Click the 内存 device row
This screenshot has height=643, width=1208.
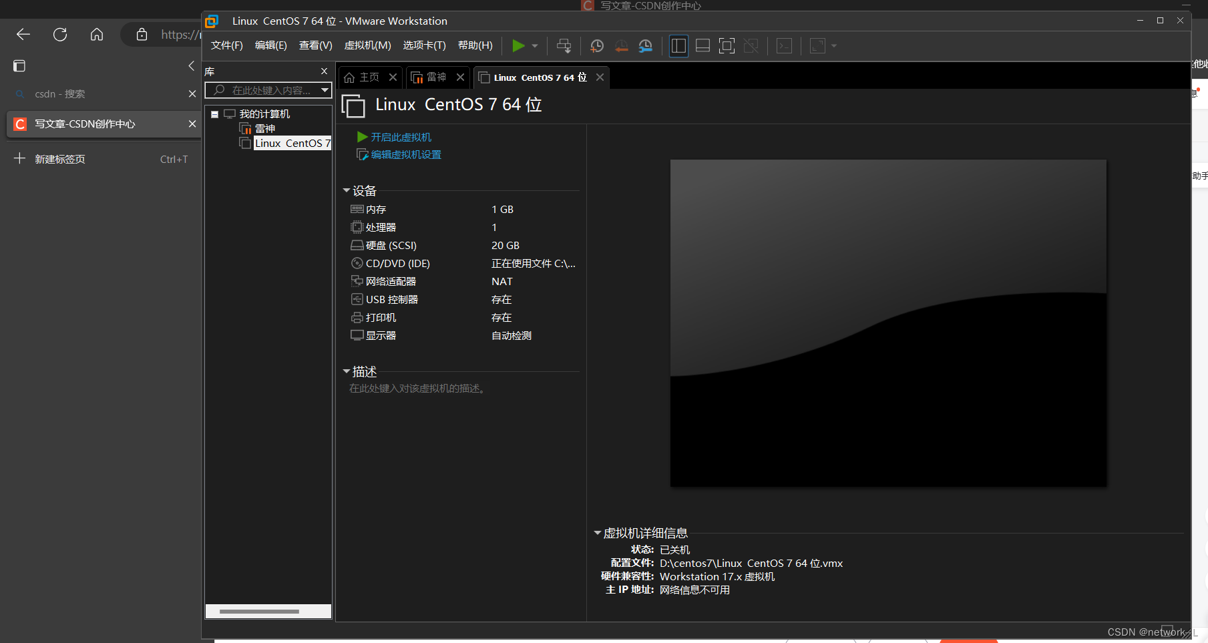tap(463, 210)
